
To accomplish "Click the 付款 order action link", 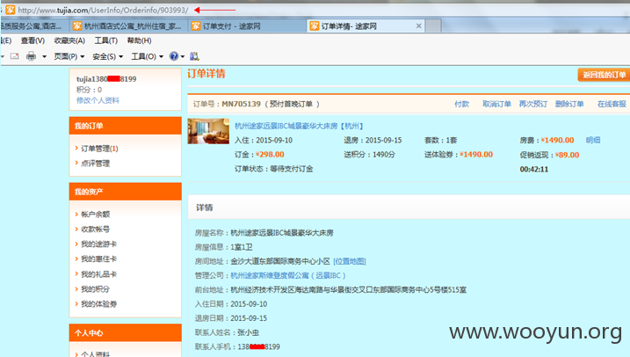I will 461,104.
